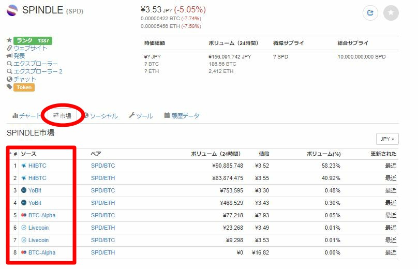Select the ¥156,091,742 JPY volume value
Screen dimensions: 418x269
pyautogui.click(x=230, y=57)
